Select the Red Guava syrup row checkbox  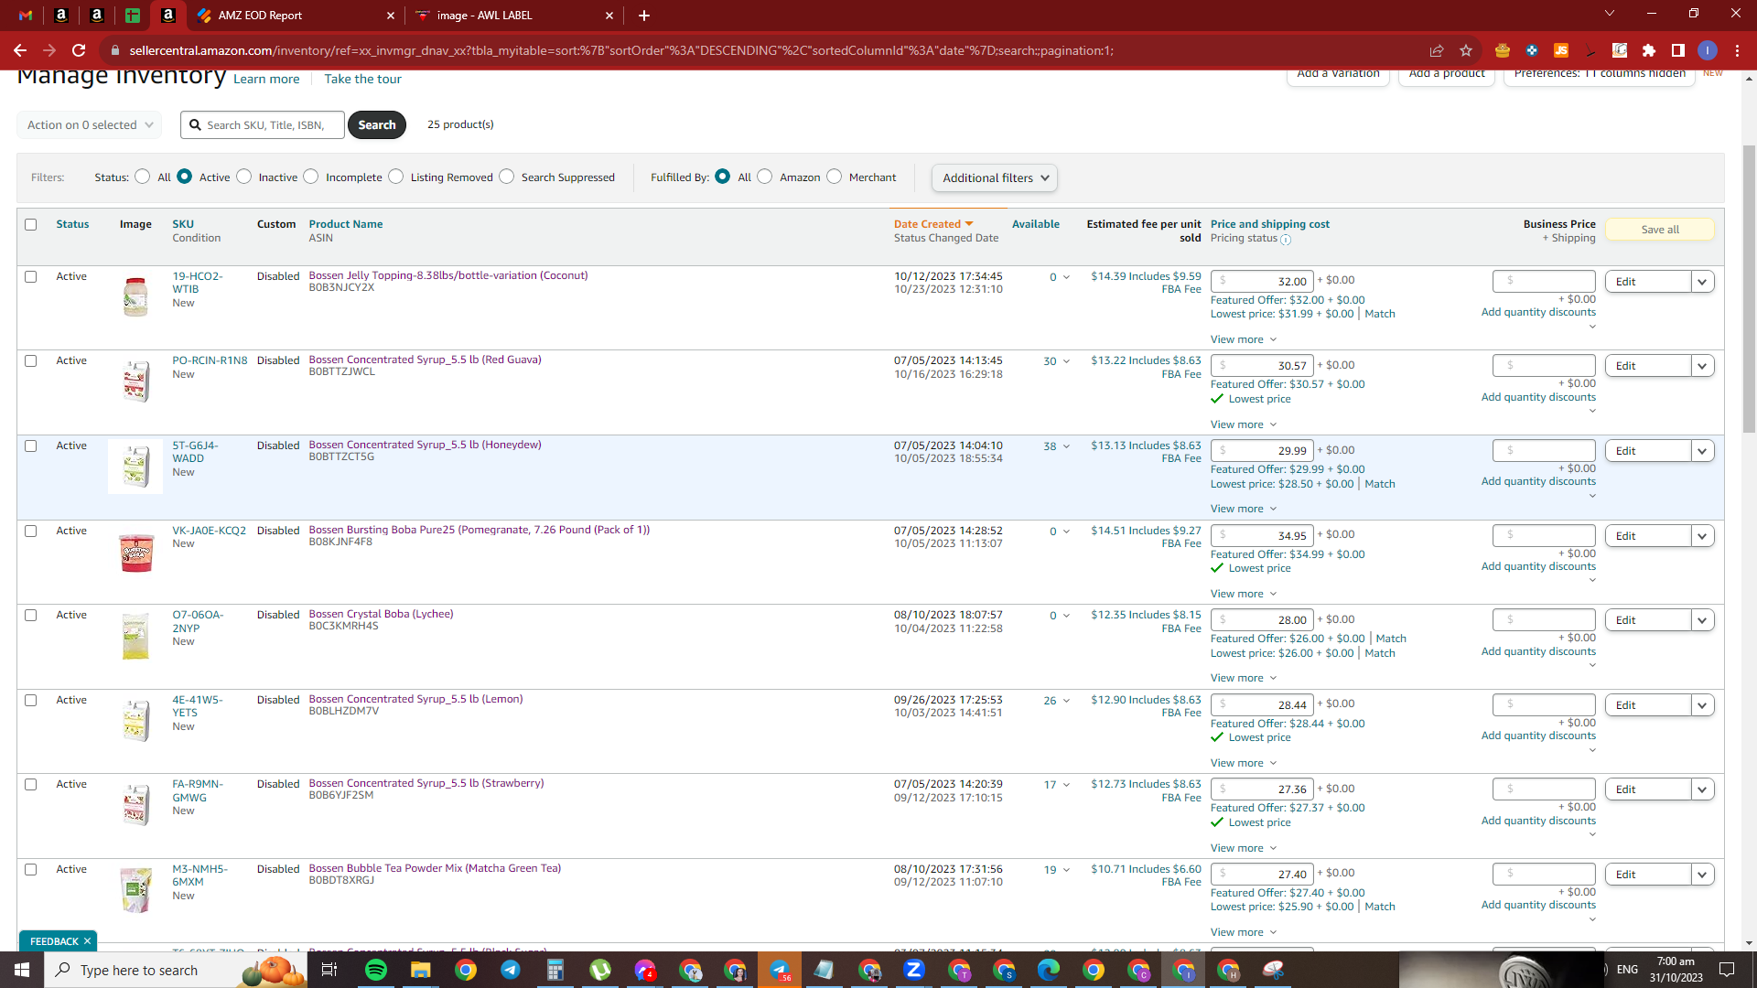pos(31,361)
